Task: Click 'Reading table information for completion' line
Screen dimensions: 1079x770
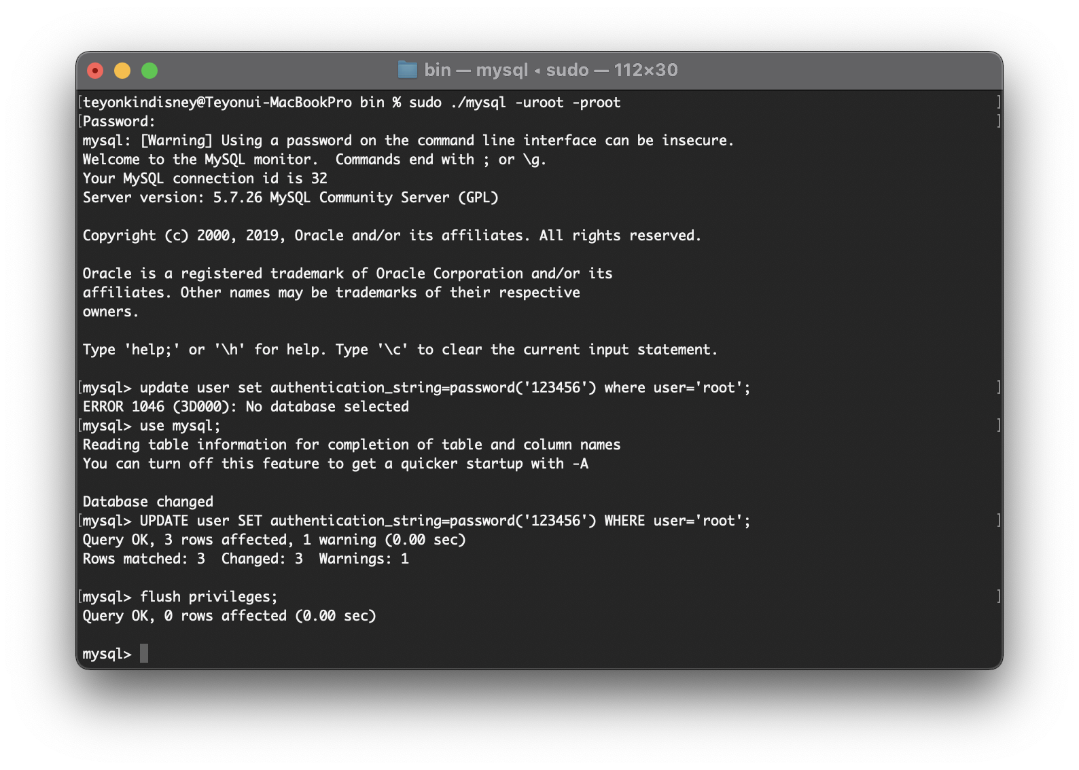Action: coord(351,445)
